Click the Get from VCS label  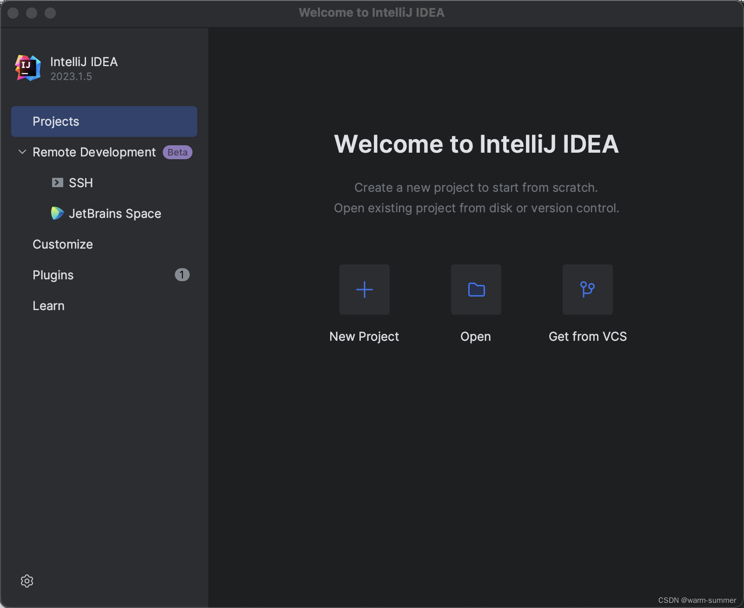tap(588, 337)
